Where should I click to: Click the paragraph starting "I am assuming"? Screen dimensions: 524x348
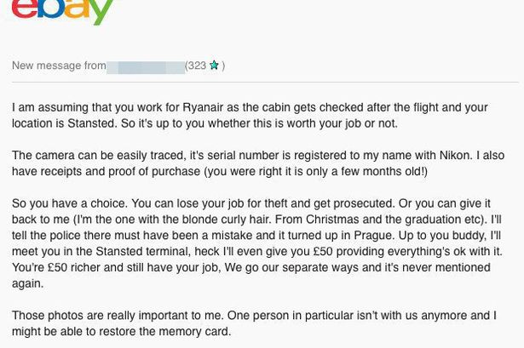tap(250, 116)
